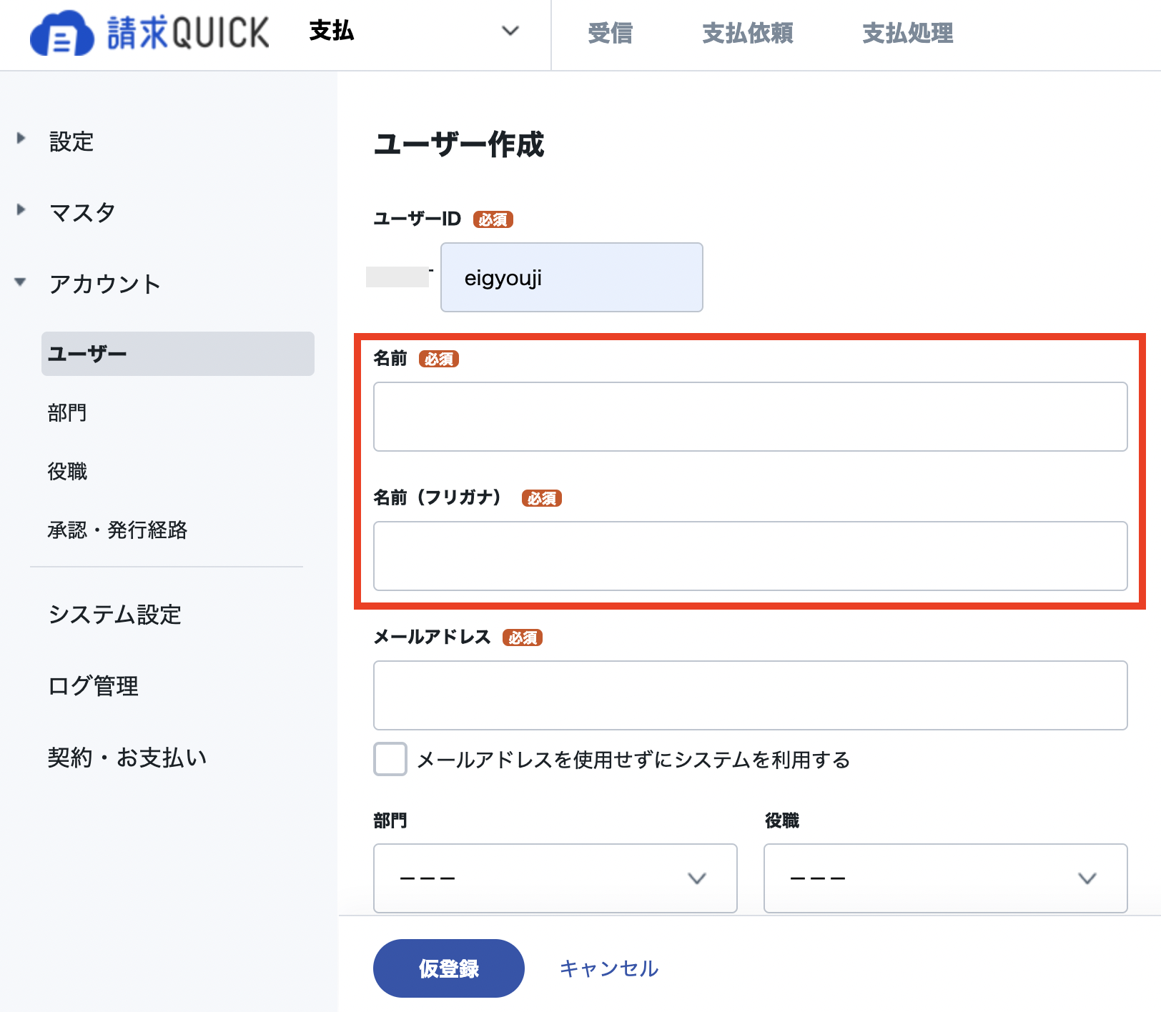1161x1012 pixels.
Task: Go to システム設定 in the sidebar
Action: tap(114, 614)
